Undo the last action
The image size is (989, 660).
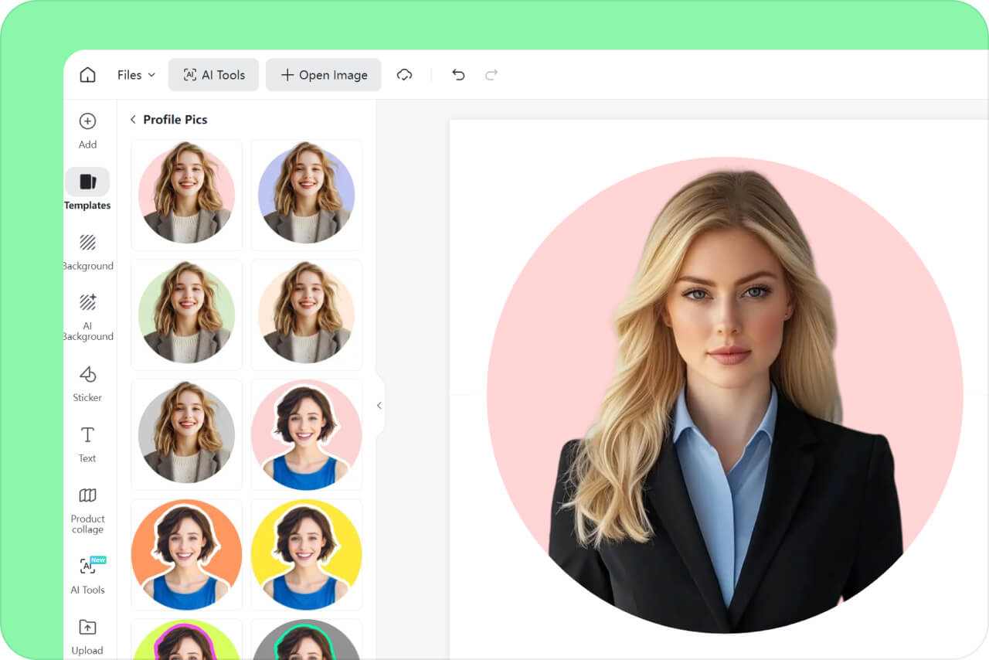(458, 75)
